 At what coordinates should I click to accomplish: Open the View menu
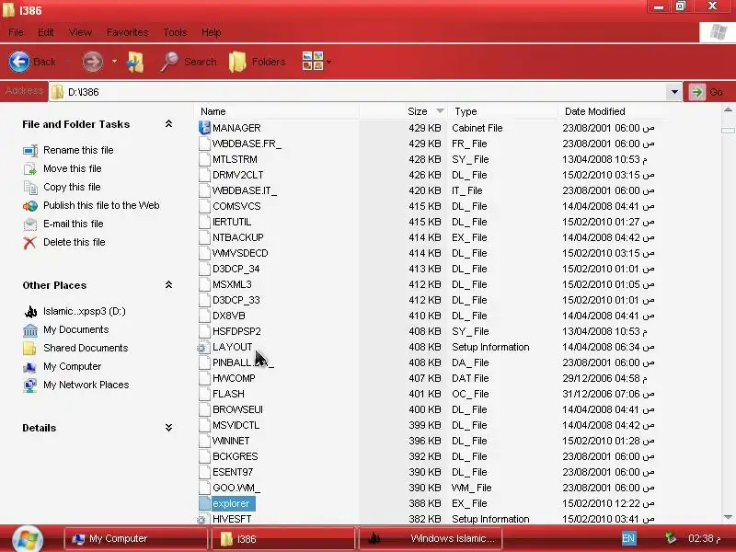[80, 32]
